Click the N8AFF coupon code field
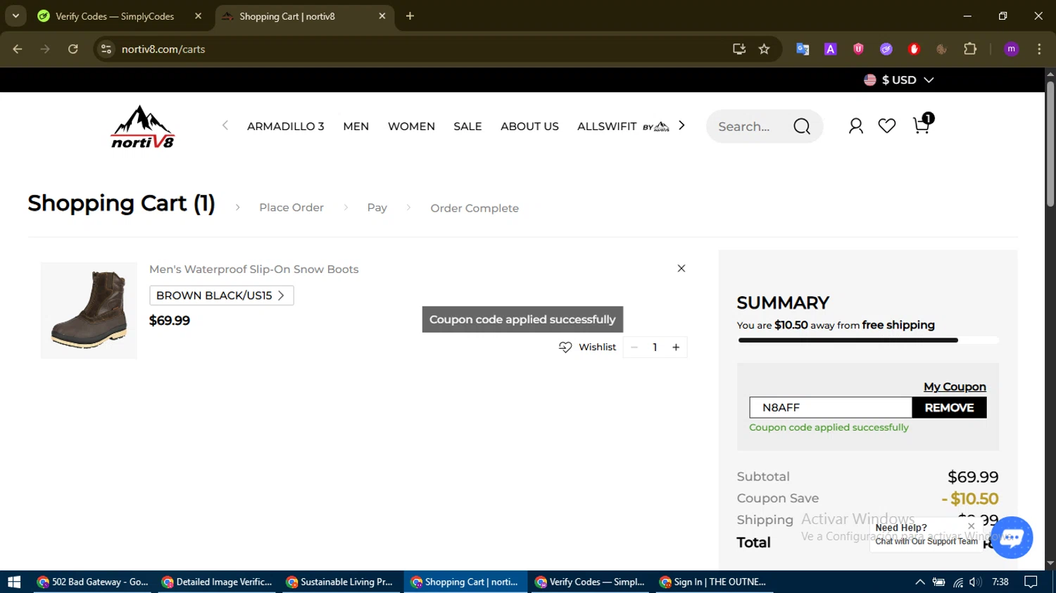This screenshot has height=593, width=1056. (x=831, y=407)
